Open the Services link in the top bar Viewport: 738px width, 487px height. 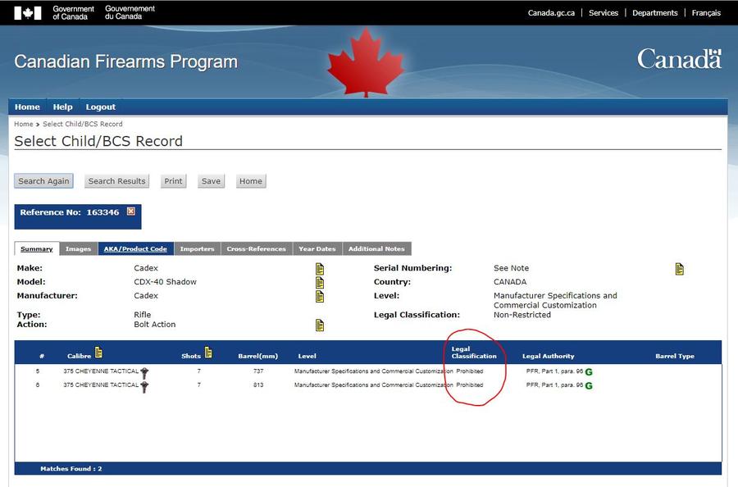coord(604,12)
